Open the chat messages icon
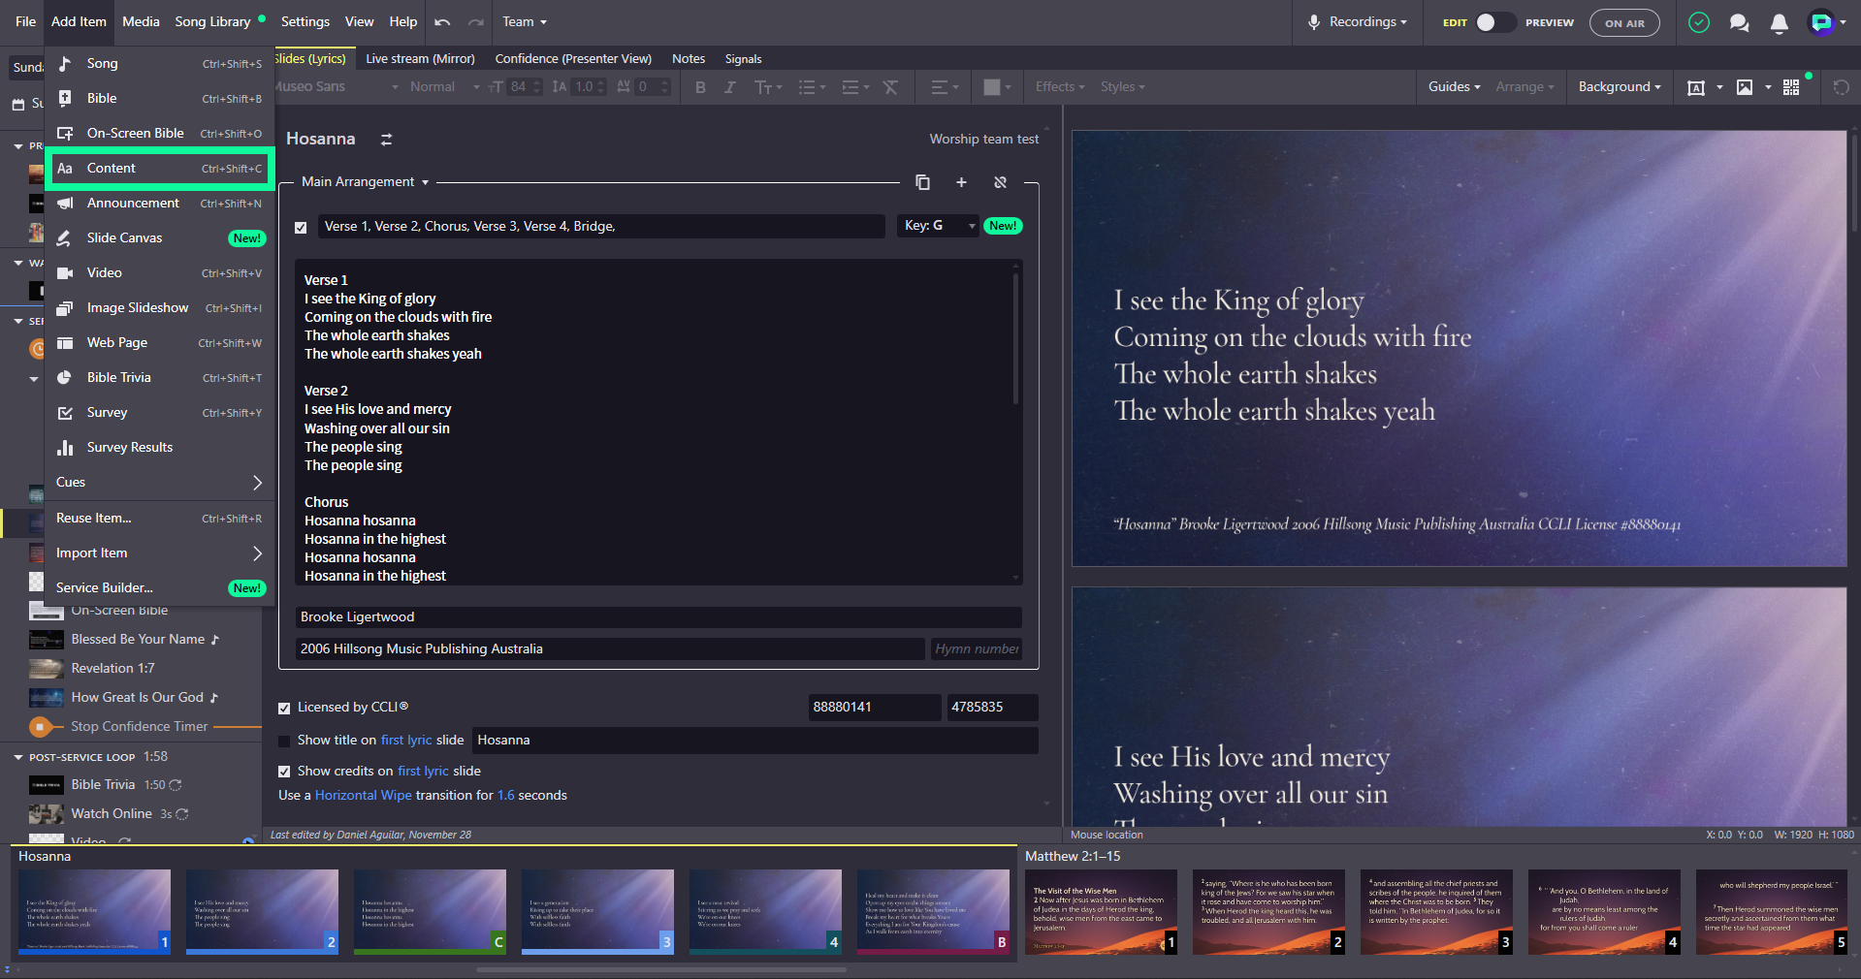The height and width of the screenshot is (979, 1861). [x=1739, y=22]
